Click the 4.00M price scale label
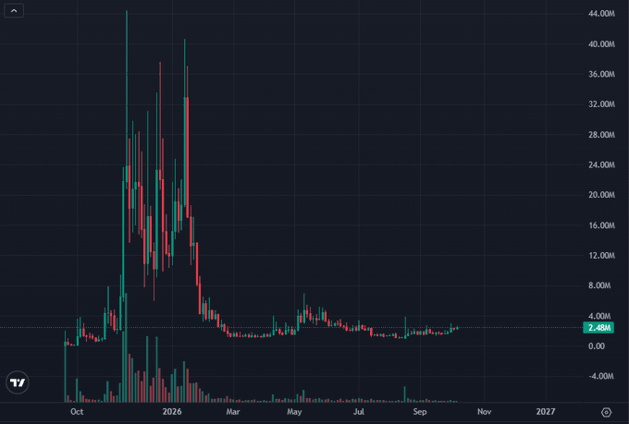The image size is (629, 424). pyautogui.click(x=599, y=316)
